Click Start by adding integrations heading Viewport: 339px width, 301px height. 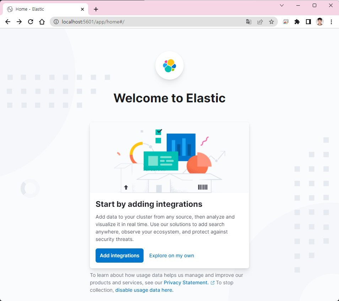[149, 204]
